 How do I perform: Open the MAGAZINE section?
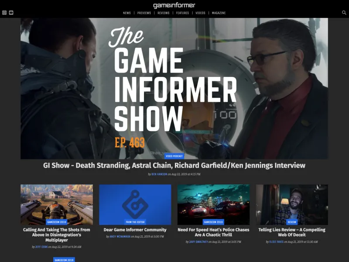tap(218, 13)
